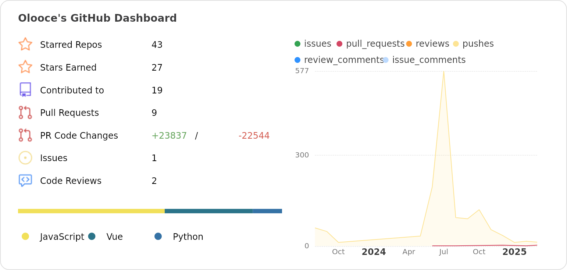Viewport: 567px width, 270px height.
Task: Click the Code Reviews icon
Action: 25,181
